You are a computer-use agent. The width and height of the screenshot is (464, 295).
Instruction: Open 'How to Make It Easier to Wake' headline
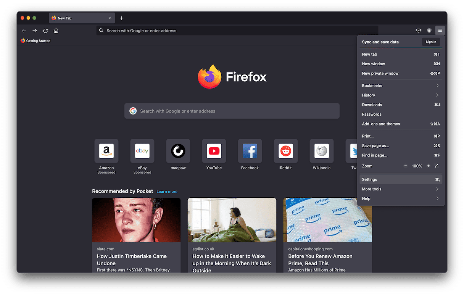[232, 263]
